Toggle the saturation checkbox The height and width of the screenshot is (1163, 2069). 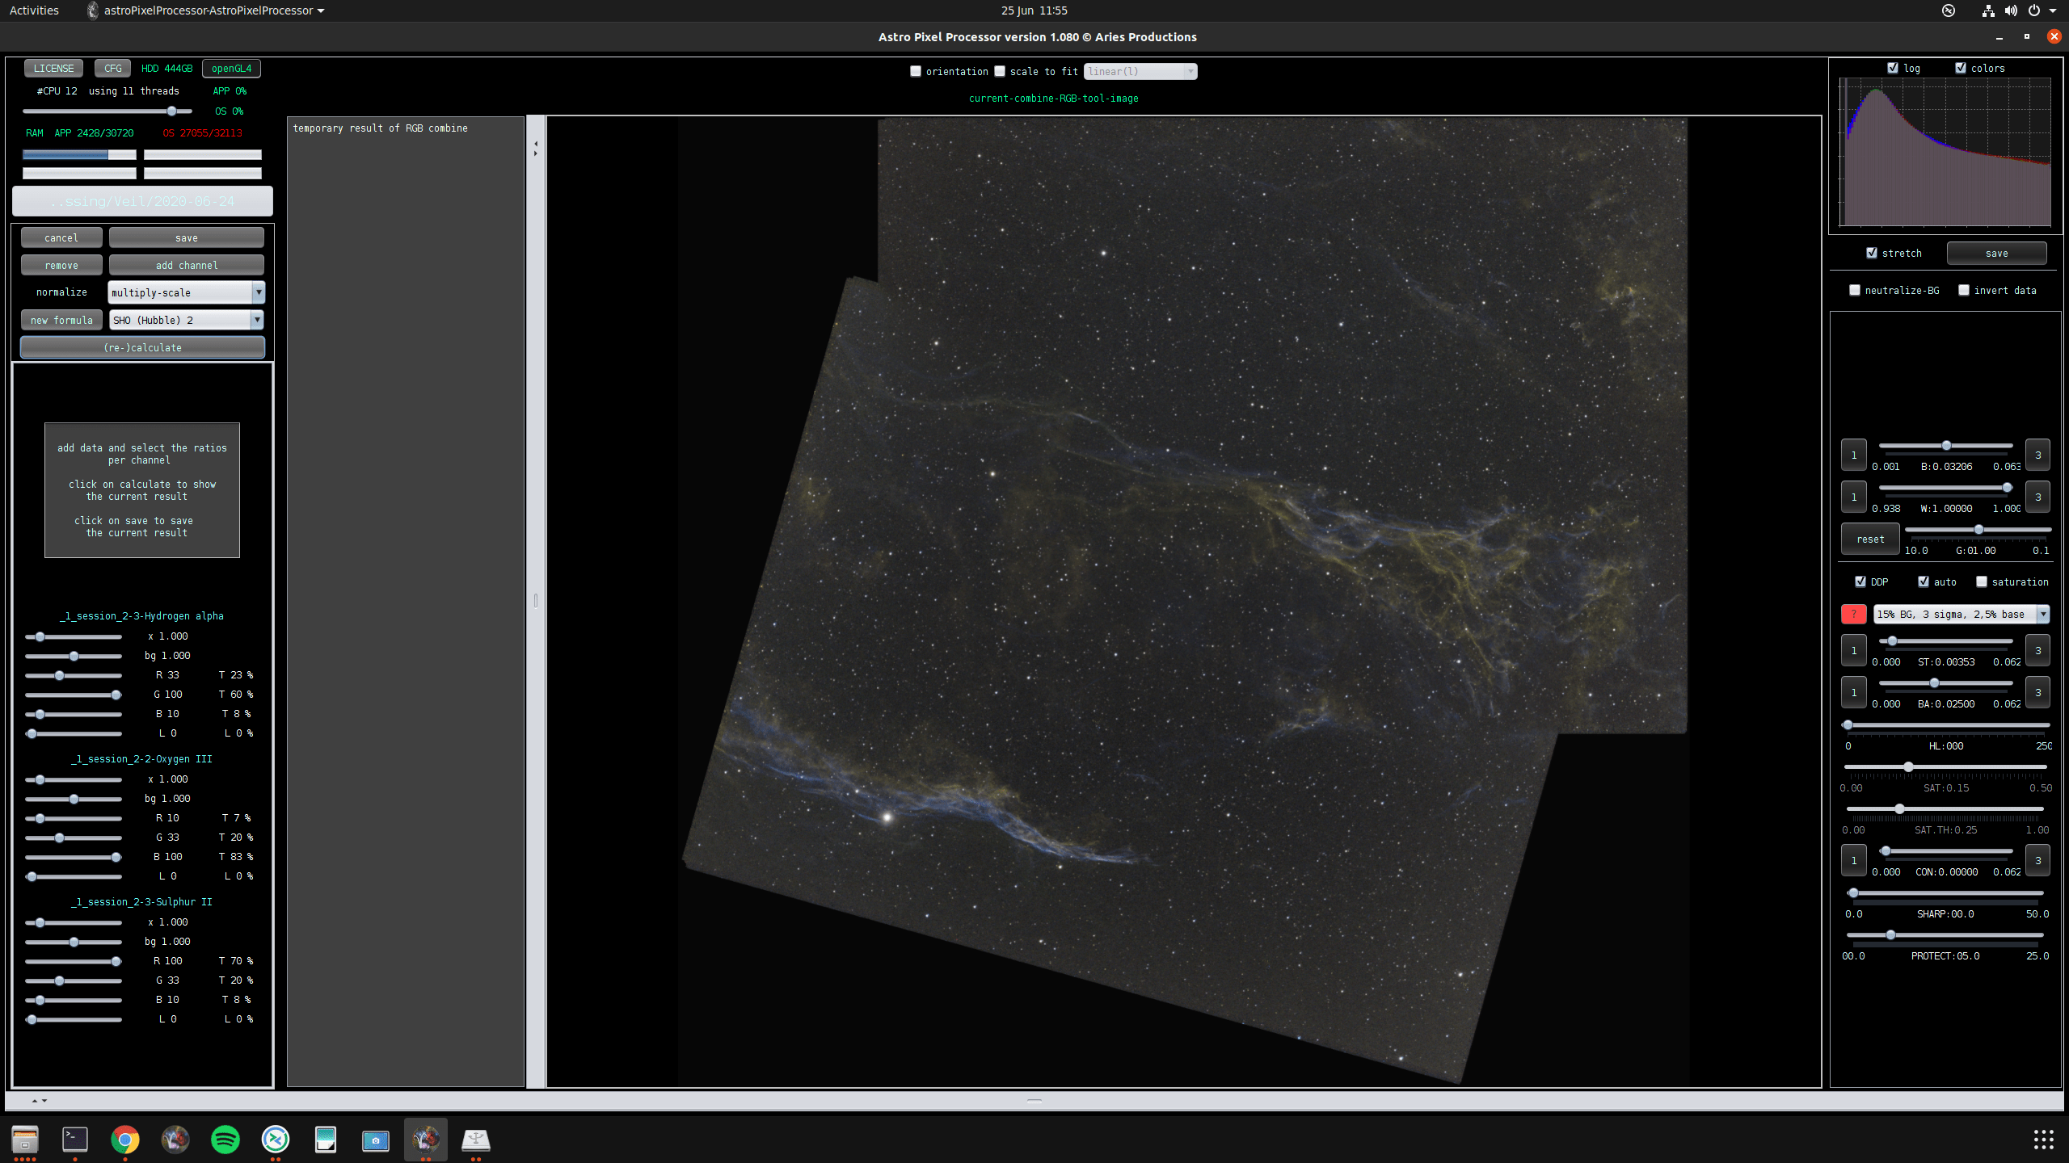click(1982, 582)
